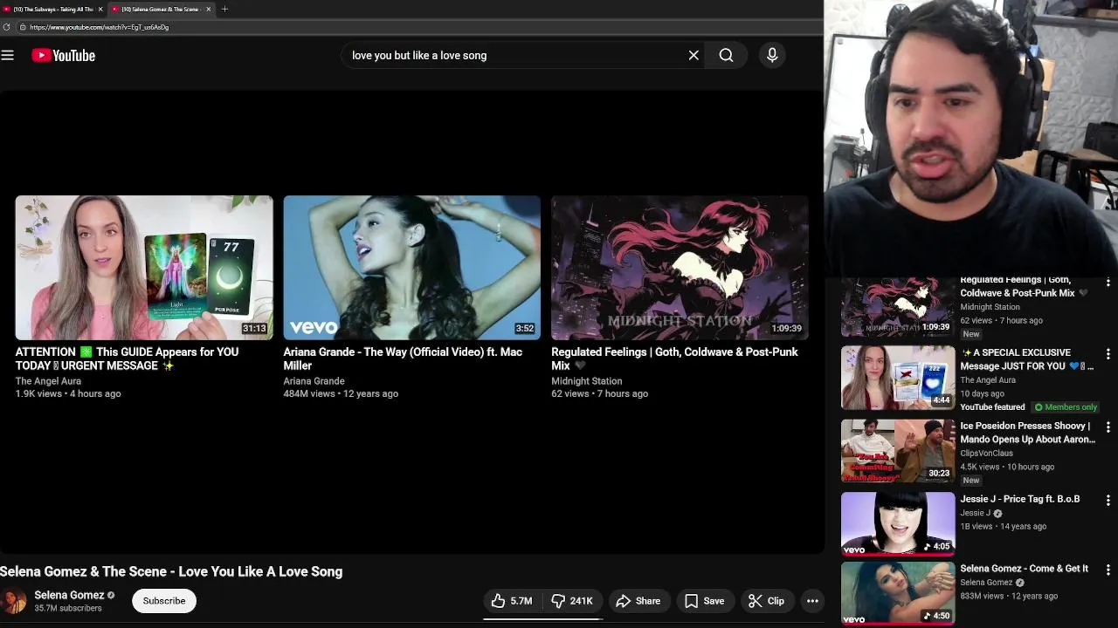Start voice search with the microphone icon
This screenshot has height=628, width=1118.
tap(772, 55)
